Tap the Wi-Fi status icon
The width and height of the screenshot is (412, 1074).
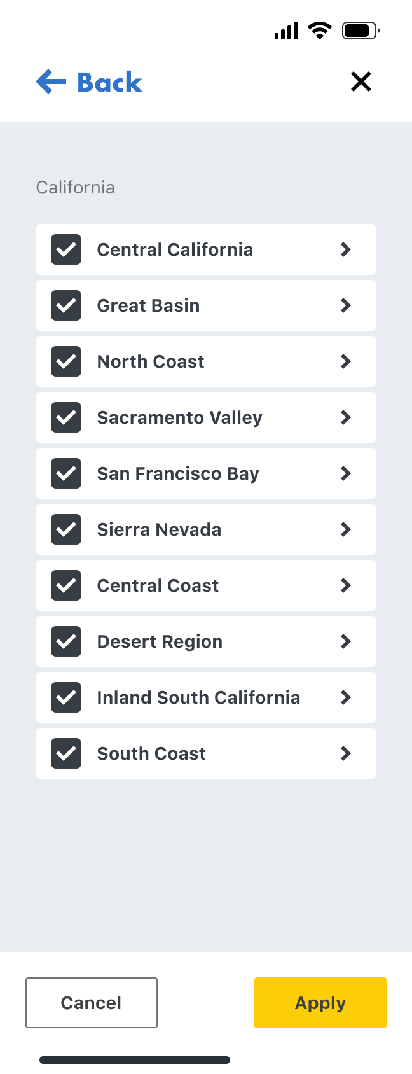pos(320,31)
